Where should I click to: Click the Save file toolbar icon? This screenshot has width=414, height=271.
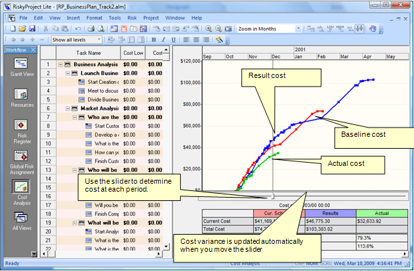coord(32,29)
